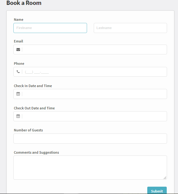Click the Phone label

pyautogui.click(x=19, y=64)
